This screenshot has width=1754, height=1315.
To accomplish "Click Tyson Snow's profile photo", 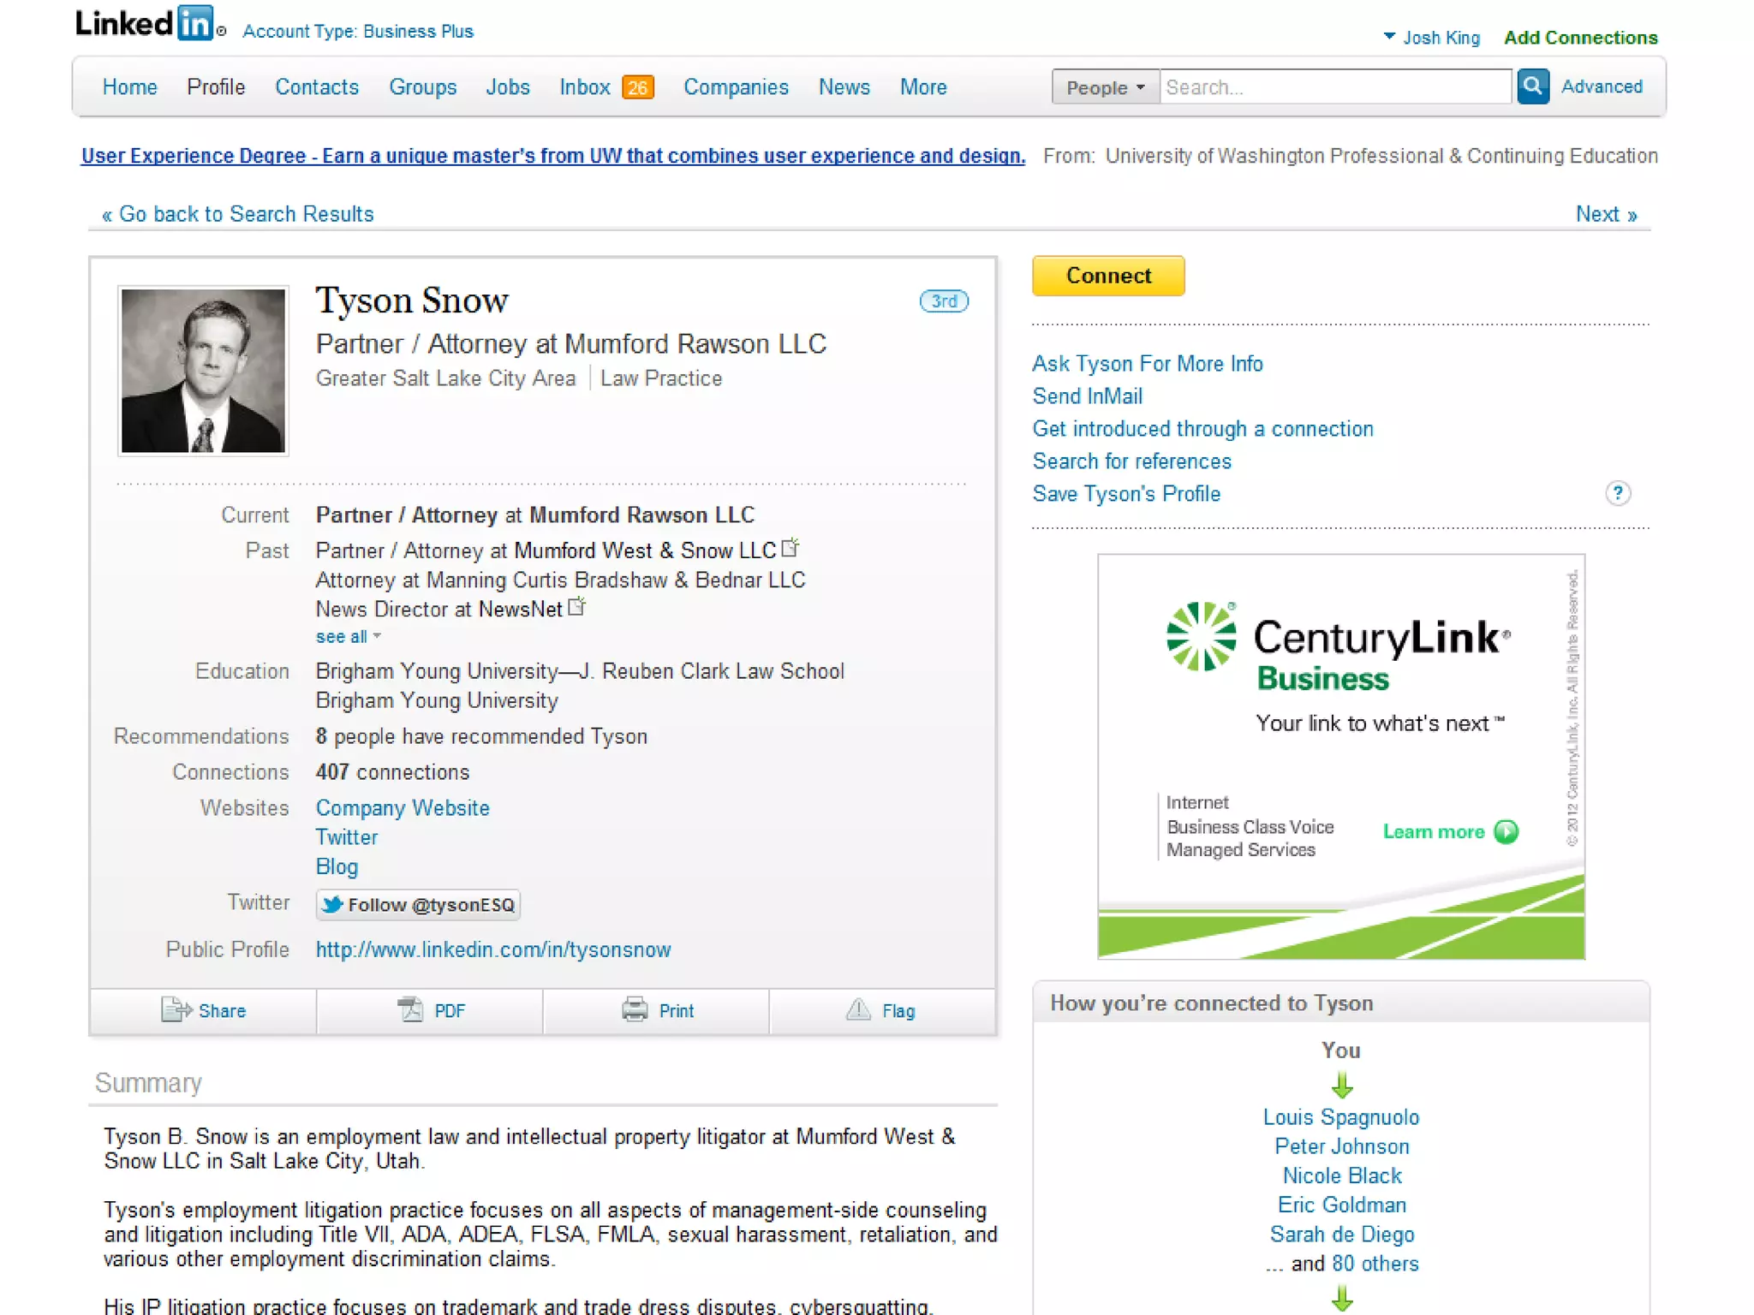I will tap(203, 371).
